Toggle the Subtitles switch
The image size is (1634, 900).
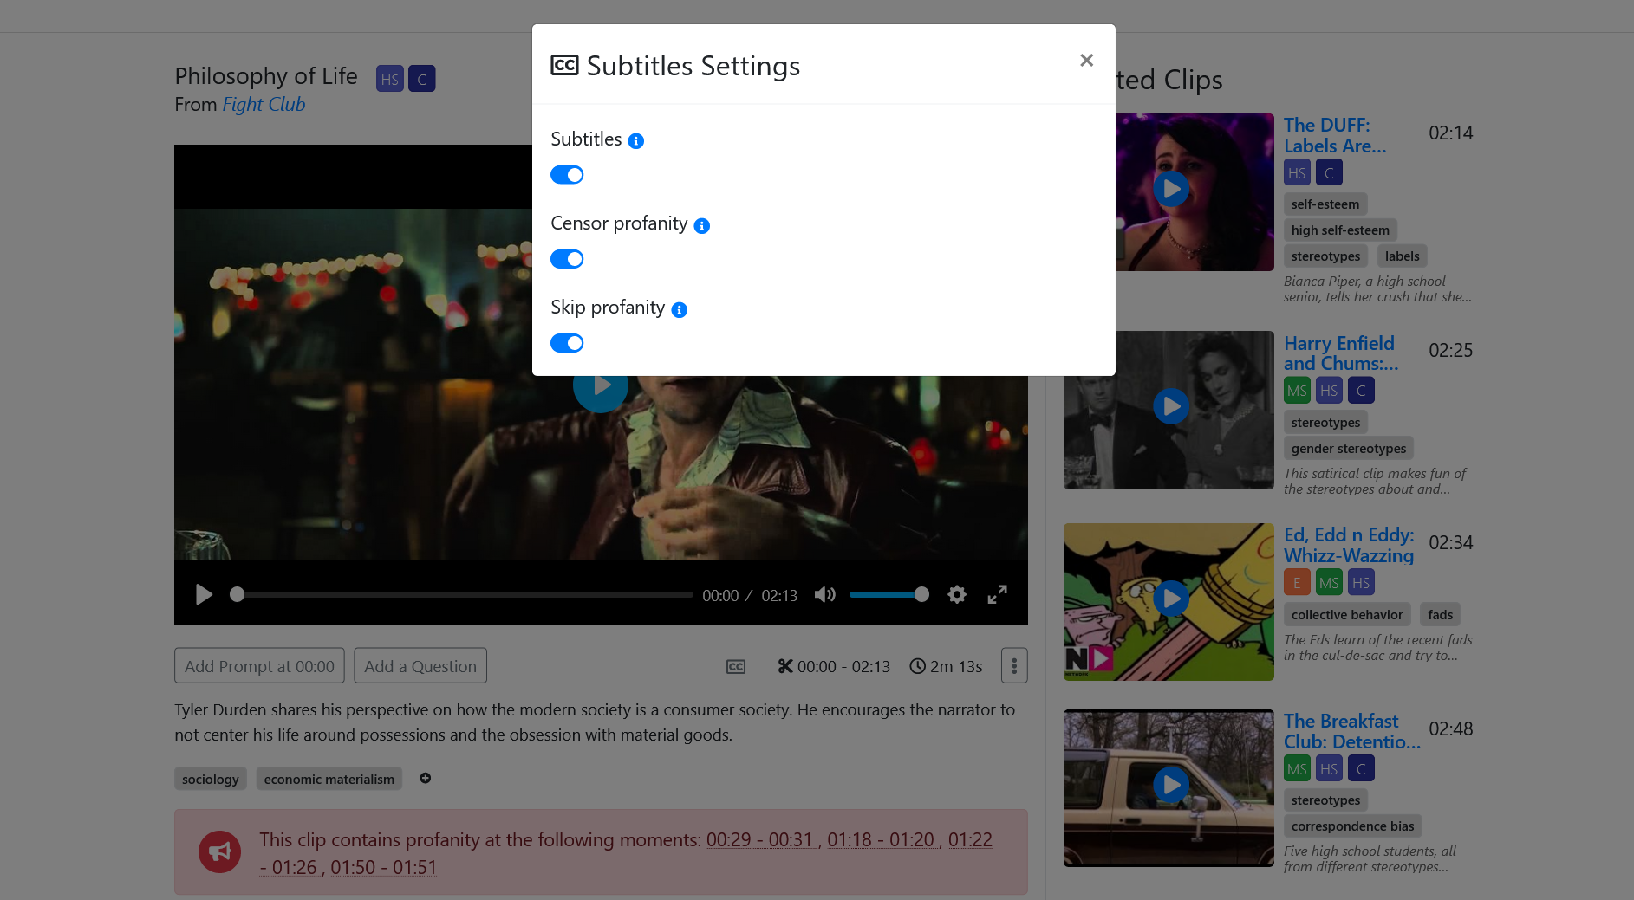point(567,175)
